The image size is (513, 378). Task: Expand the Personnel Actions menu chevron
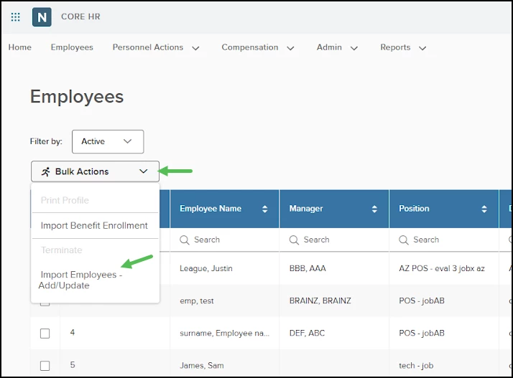coord(195,48)
